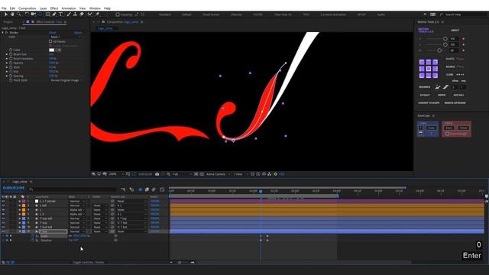Open the viewer resolution Full dropdown
The height and width of the screenshot is (275, 489).
182,174
